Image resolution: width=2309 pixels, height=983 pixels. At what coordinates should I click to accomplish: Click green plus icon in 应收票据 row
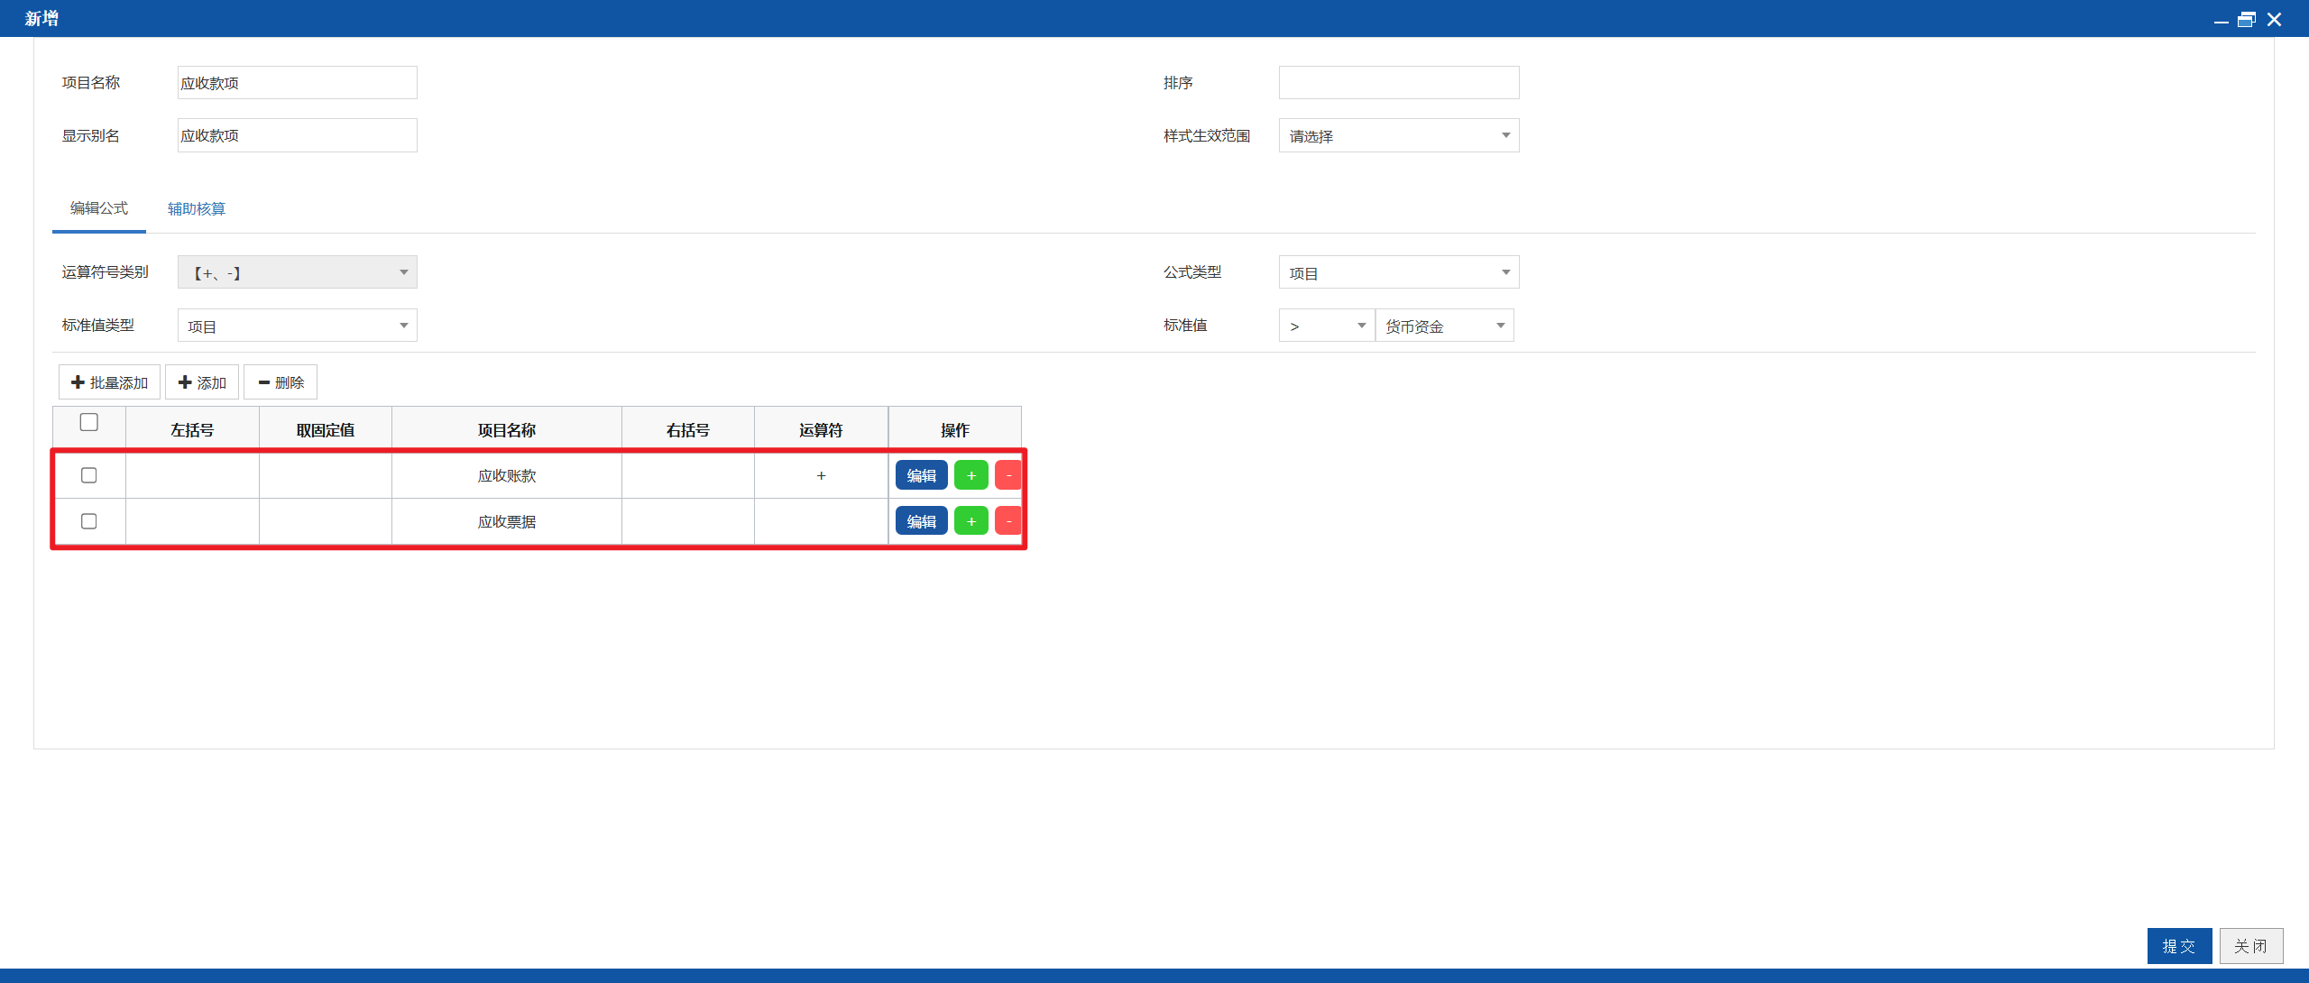(971, 521)
